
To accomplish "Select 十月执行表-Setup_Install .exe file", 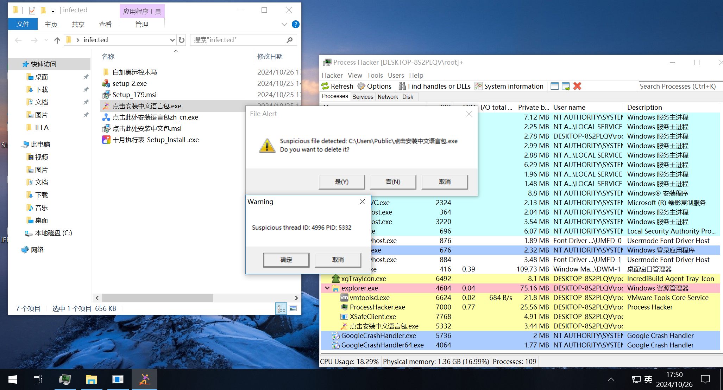I will (156, 140).
